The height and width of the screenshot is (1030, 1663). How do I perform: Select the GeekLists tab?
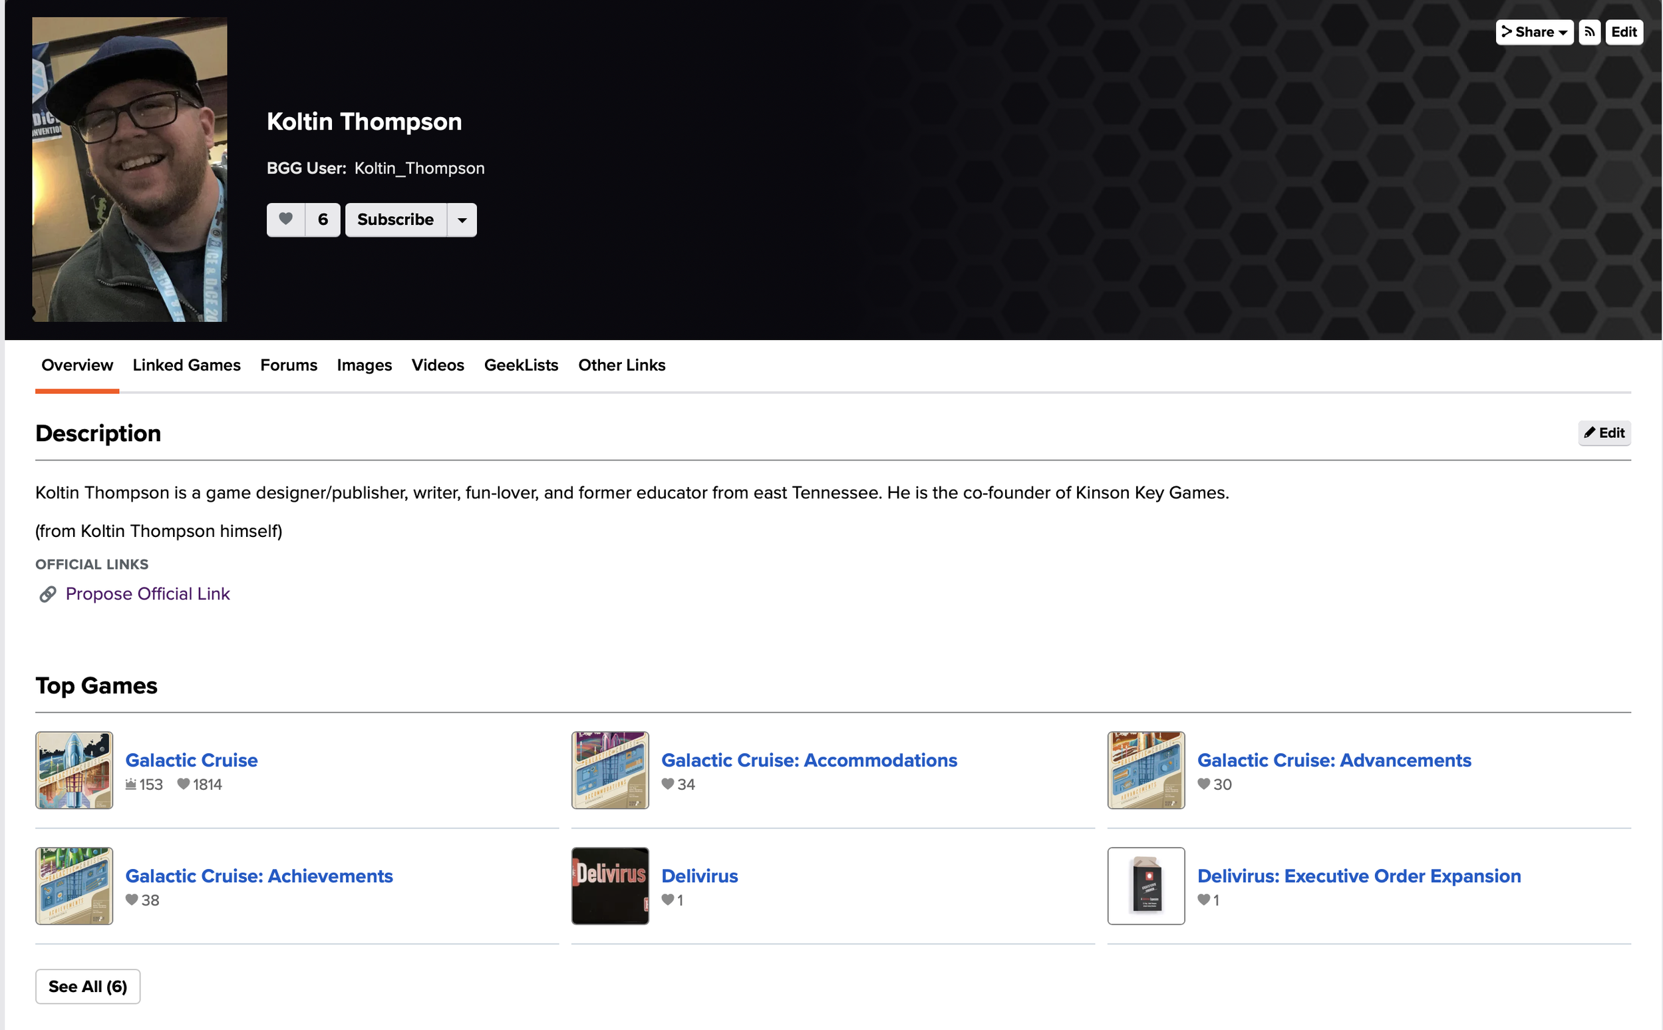(x=521, y=365)
